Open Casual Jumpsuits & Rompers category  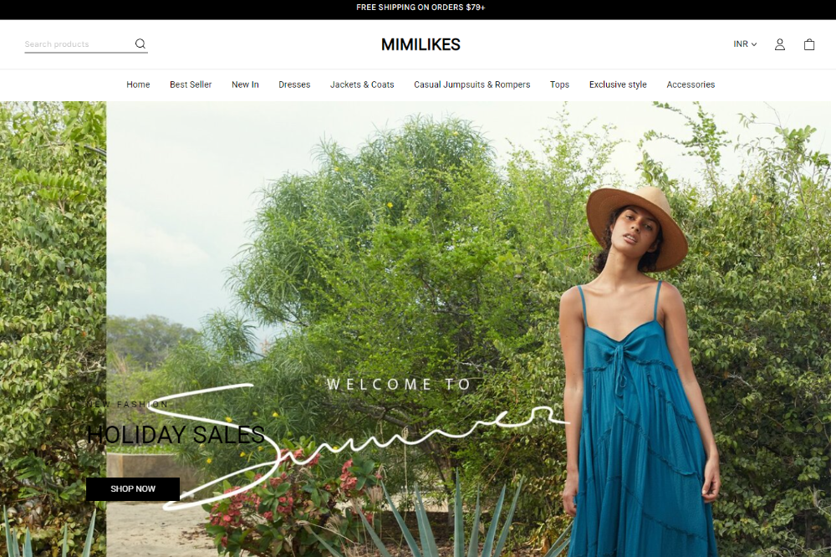(x=472, y=84)
